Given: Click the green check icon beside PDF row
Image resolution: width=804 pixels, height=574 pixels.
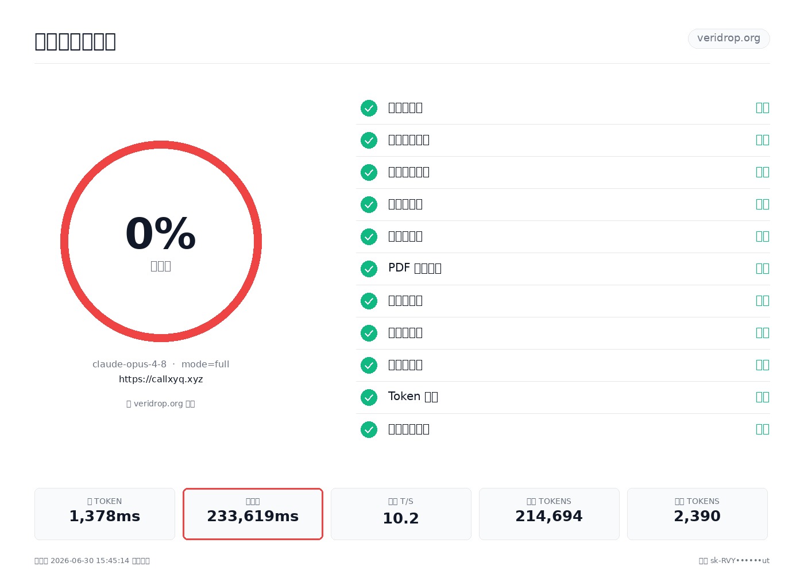Looking at the screenshot, I should coord(369,269).
